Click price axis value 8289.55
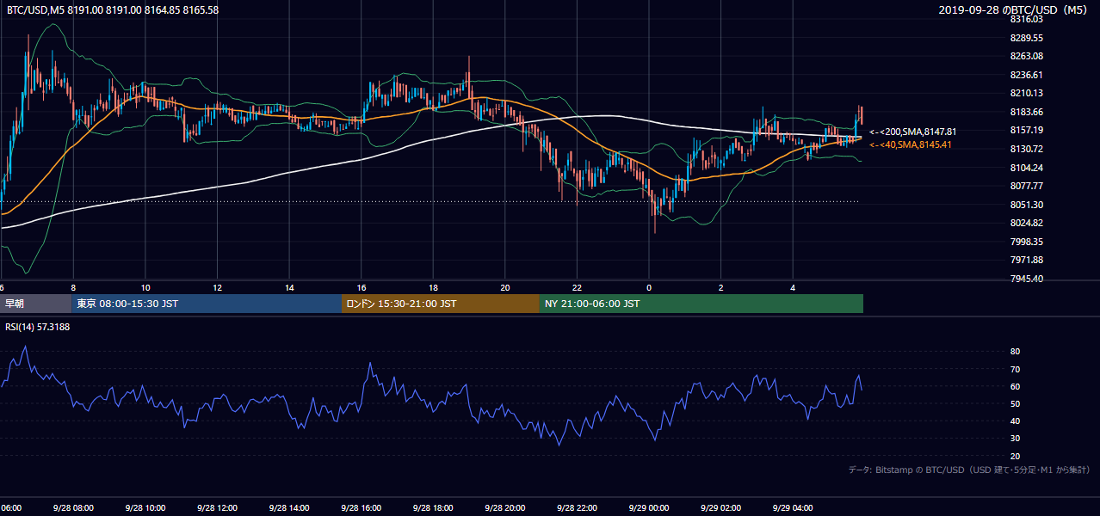Screen dimensions: 1100x516 pos(1027,38)
